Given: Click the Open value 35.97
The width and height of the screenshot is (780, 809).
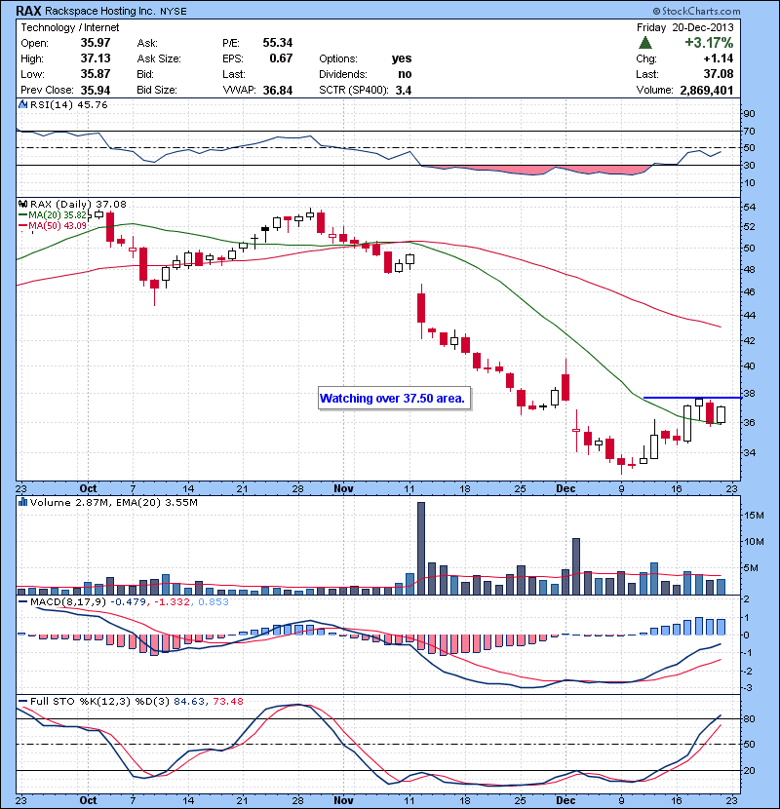Looking at the screenshot, I should coord(96,43).
